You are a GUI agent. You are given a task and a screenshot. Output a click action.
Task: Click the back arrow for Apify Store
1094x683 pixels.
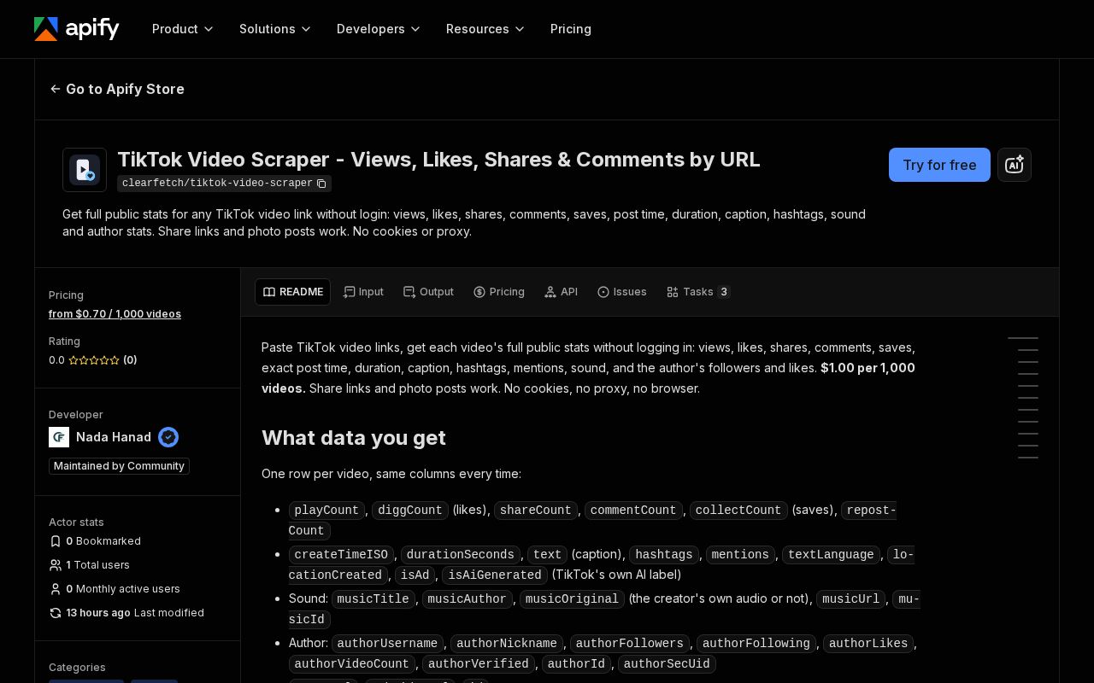56,89
